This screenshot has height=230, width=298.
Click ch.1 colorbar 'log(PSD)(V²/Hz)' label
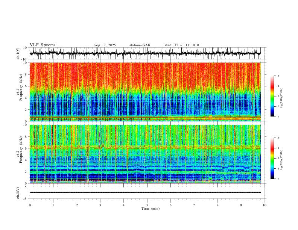(x=281, y=98)
